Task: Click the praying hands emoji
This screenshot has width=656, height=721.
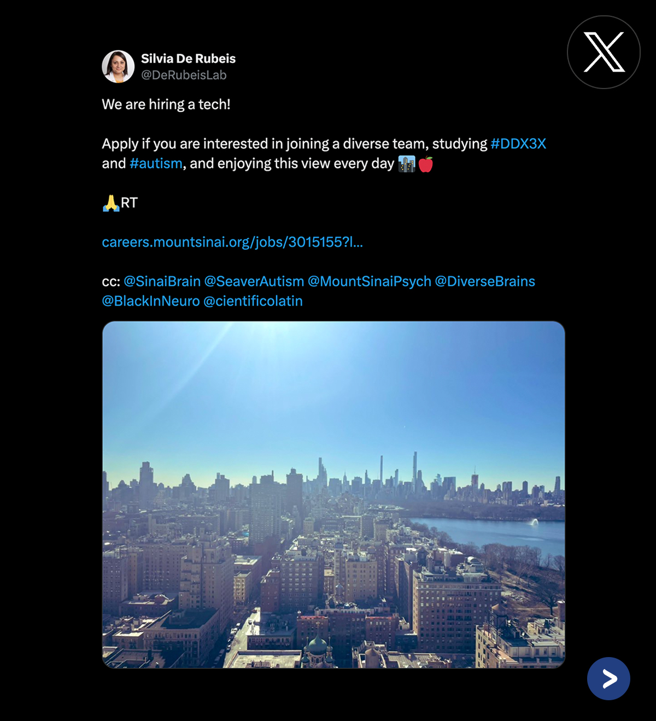Action: point(111,203)
